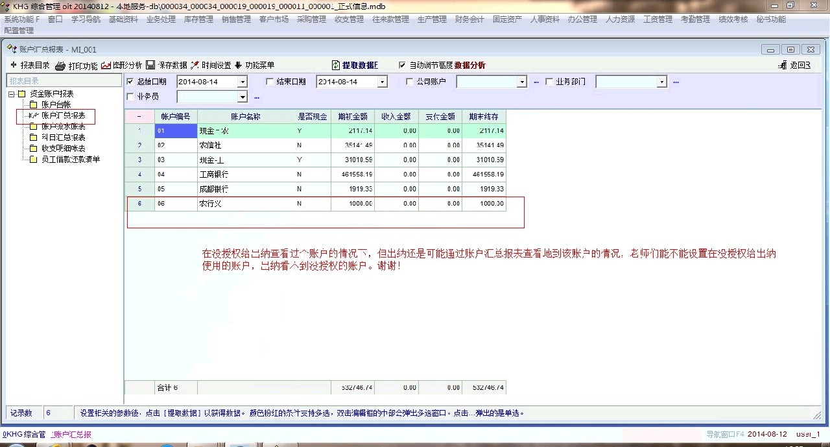Screen dimensions: 830x447
Task: Click the 打印功能 printer icon
Action: (x=60, y=66)
